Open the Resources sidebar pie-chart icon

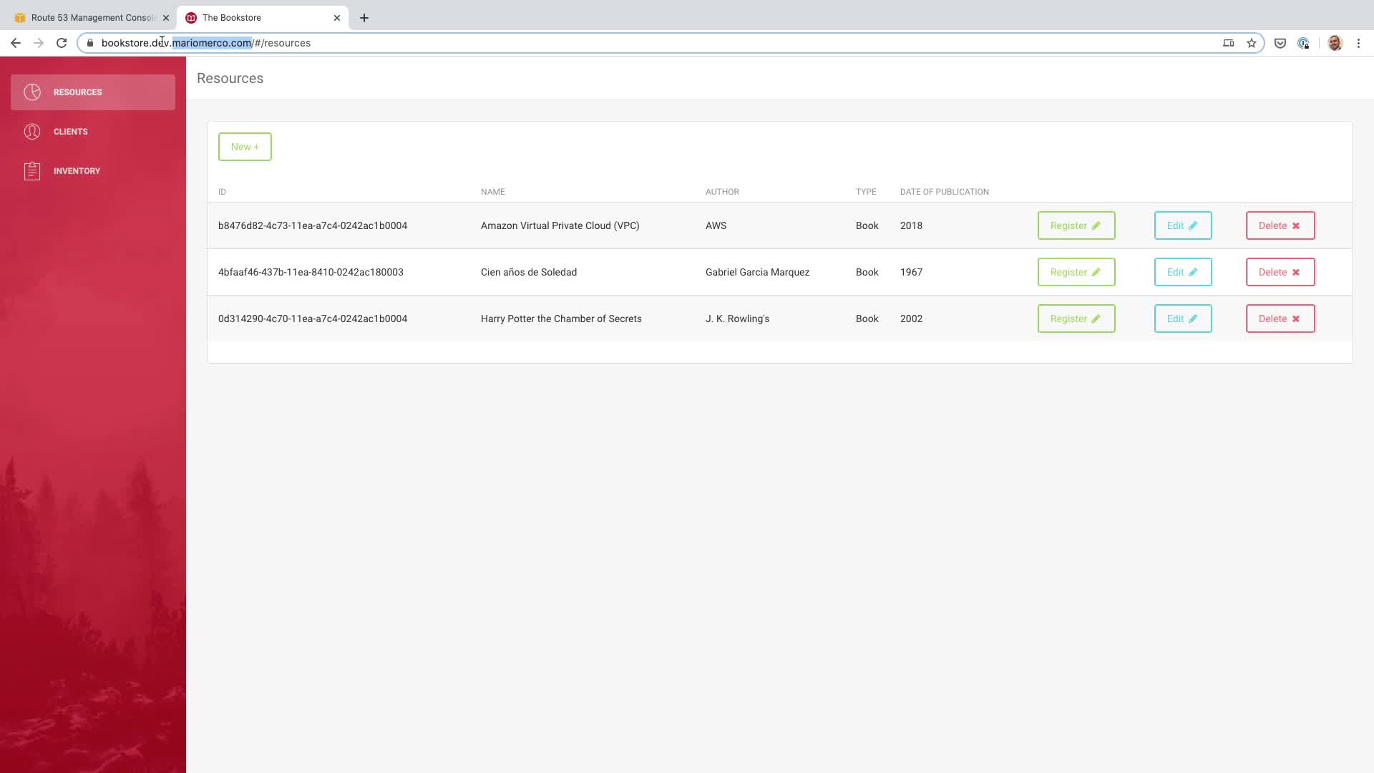(32, 92)
